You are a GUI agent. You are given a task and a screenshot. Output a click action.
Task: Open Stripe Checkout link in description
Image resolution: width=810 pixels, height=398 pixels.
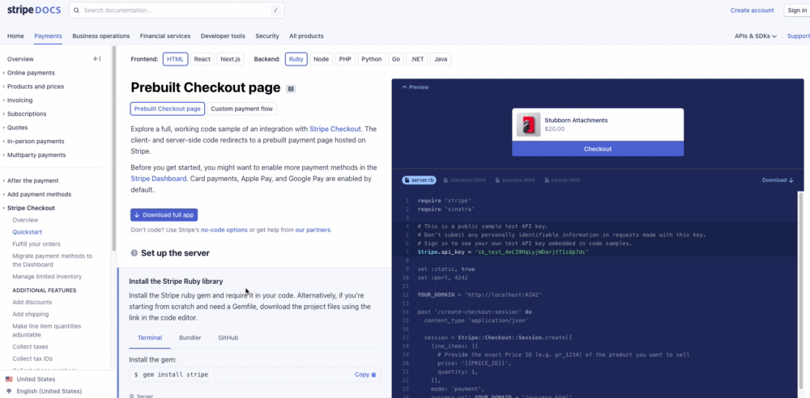335,129
